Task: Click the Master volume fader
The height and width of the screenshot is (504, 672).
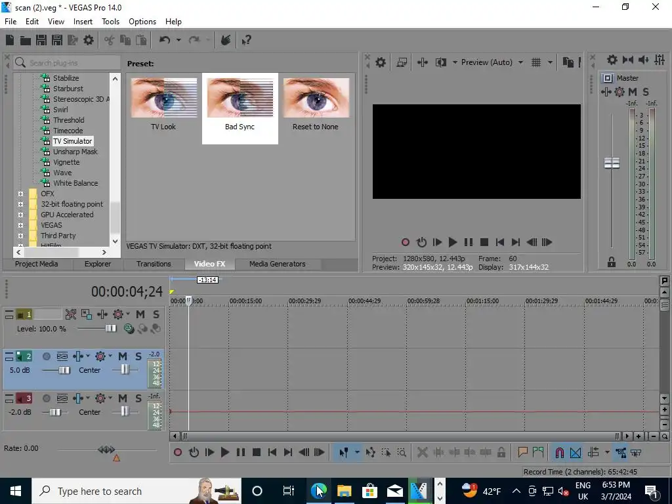Action: pyautogui.click(x=612, y=163)
